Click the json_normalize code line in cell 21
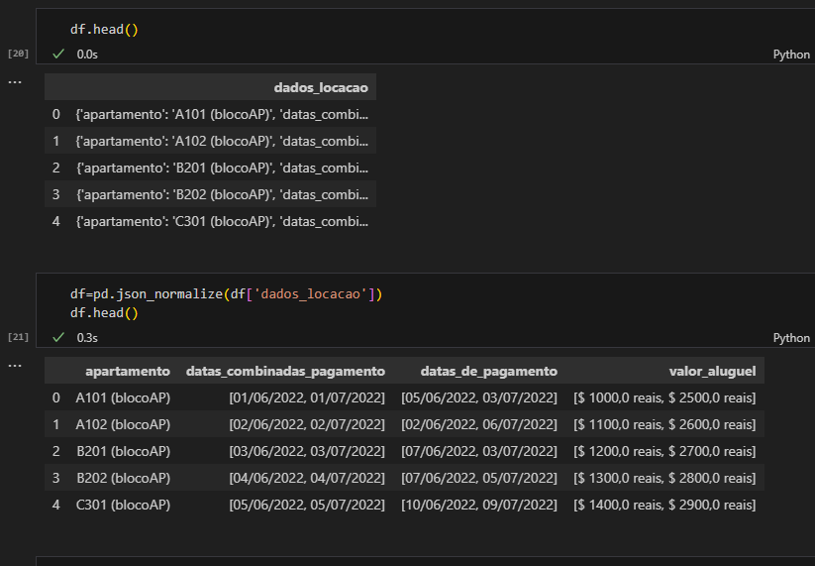This screenshot has height=566, width=815. [226, 294]
